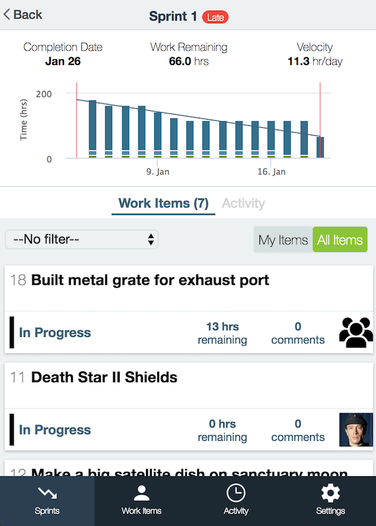Click the last short bar in burndown chart
Viewport: 376px width, 526px height.
pos(320,147)
